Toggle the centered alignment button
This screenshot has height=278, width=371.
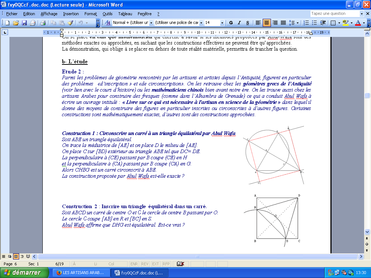(267, 23)
